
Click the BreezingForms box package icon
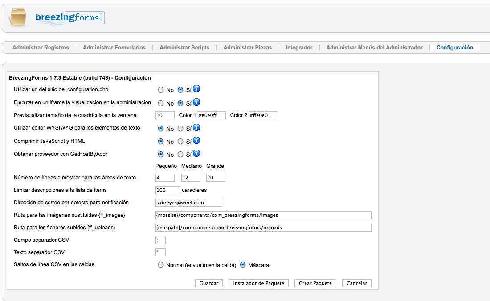(18, 17)
